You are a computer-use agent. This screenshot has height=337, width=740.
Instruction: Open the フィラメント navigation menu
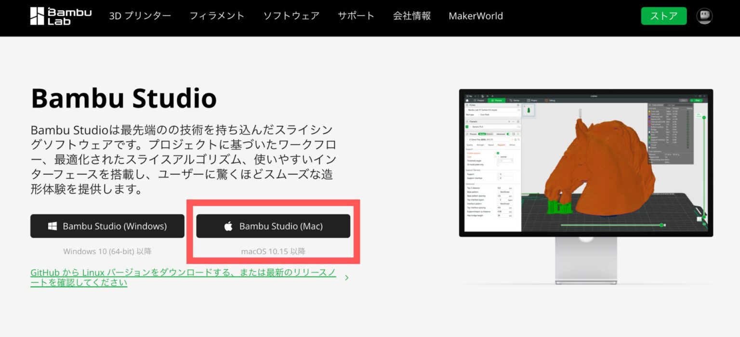(217, 15)
